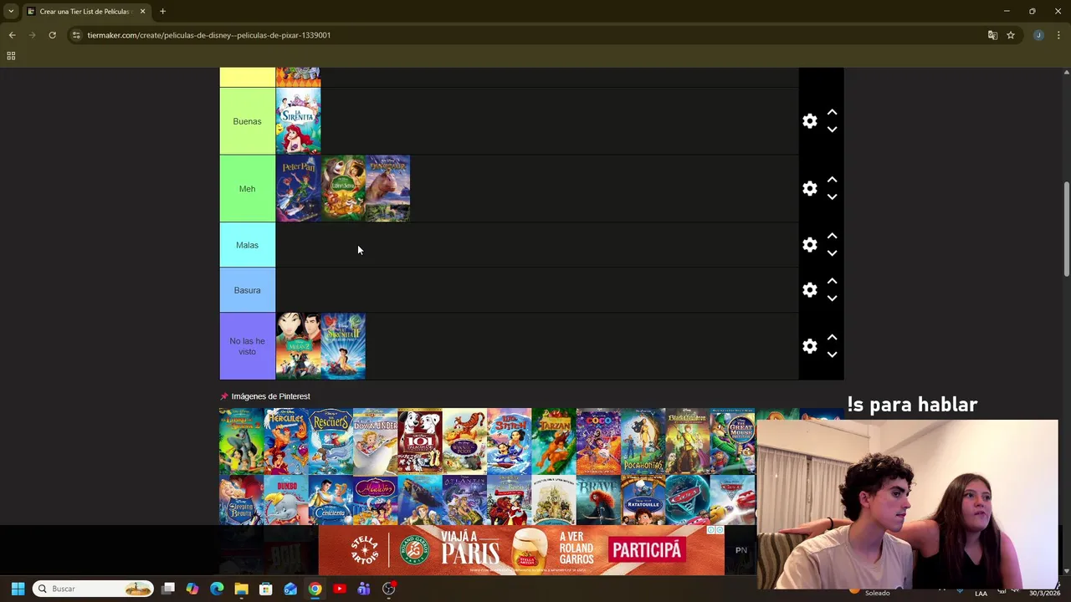1071x602 pixels.
Task: Select The Black Cauldron poster
Action: click(x=688, y=441)
